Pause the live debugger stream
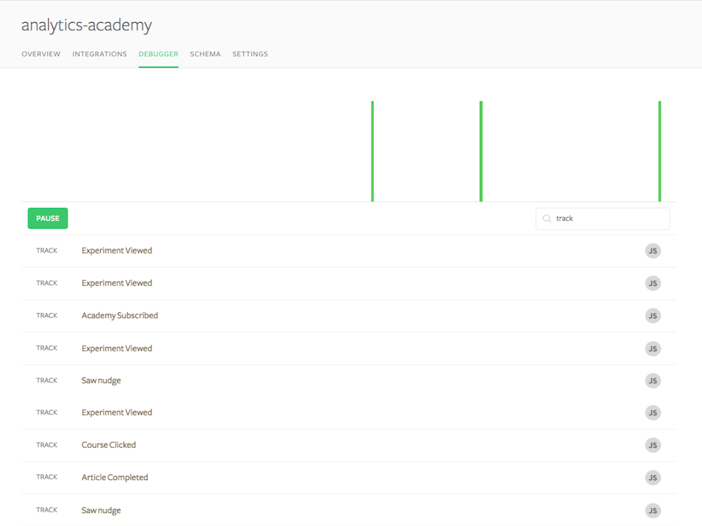Screen dimensions: 702x526 (48, 218)
